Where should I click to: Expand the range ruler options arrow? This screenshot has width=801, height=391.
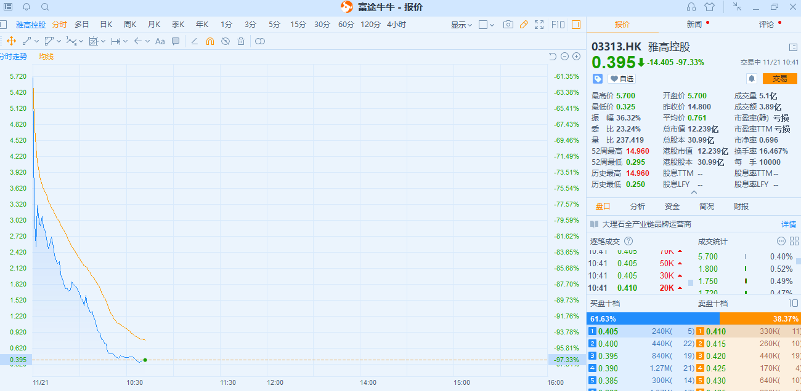tap(125, 41)
